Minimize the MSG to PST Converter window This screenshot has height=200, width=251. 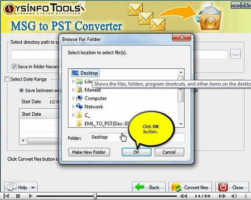coord(235,5)
